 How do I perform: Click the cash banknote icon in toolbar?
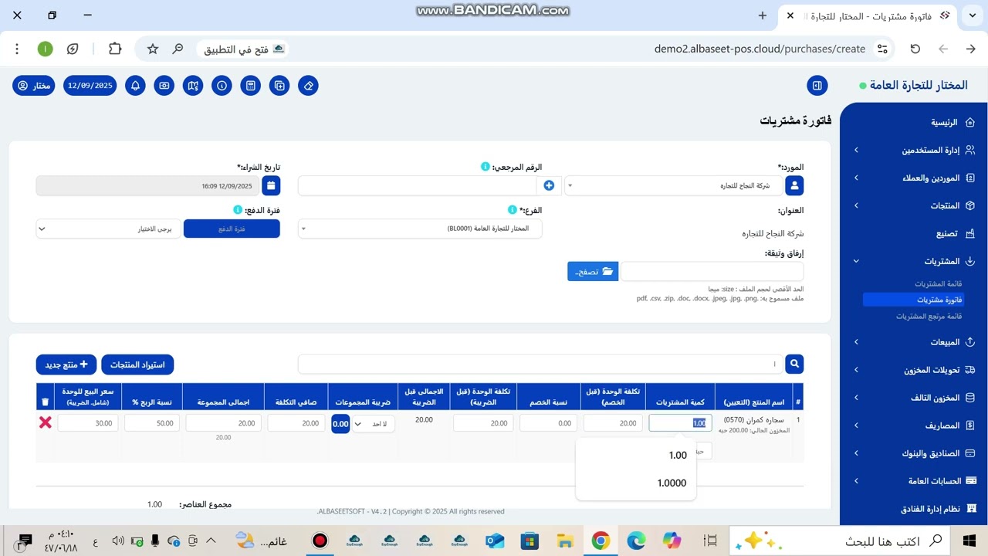[164, 86]
